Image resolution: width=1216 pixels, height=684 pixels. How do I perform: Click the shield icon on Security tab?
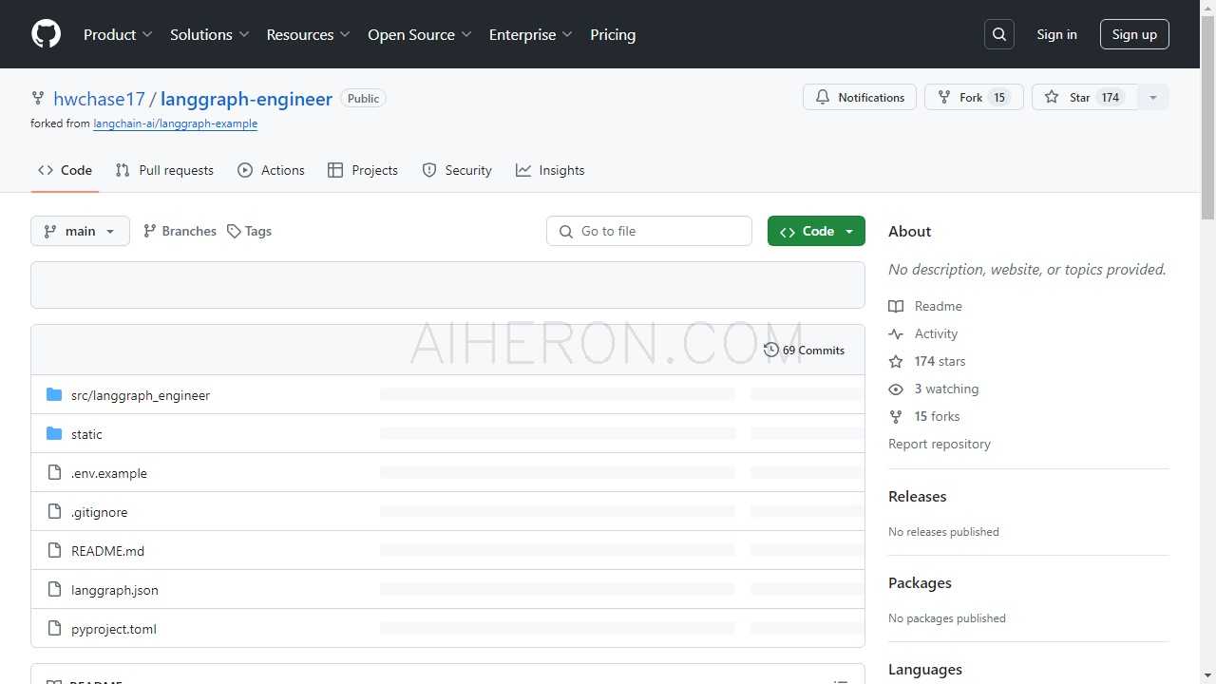pos(429,170)
